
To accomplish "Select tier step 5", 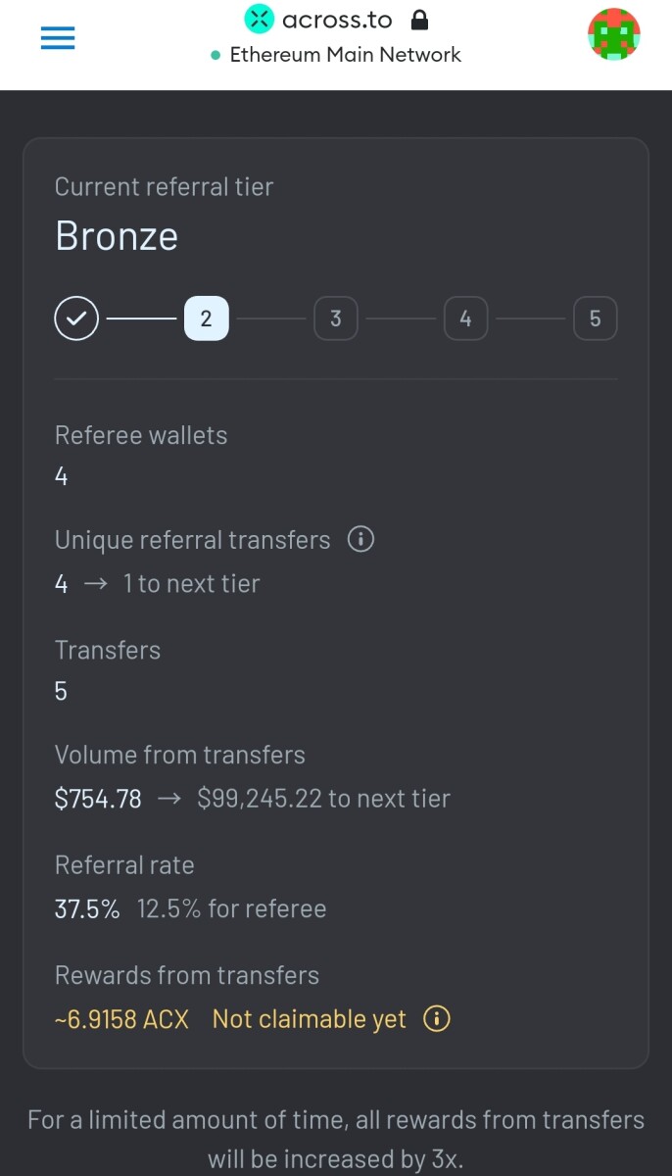I will pyautogui.click(x=596, y=318).
